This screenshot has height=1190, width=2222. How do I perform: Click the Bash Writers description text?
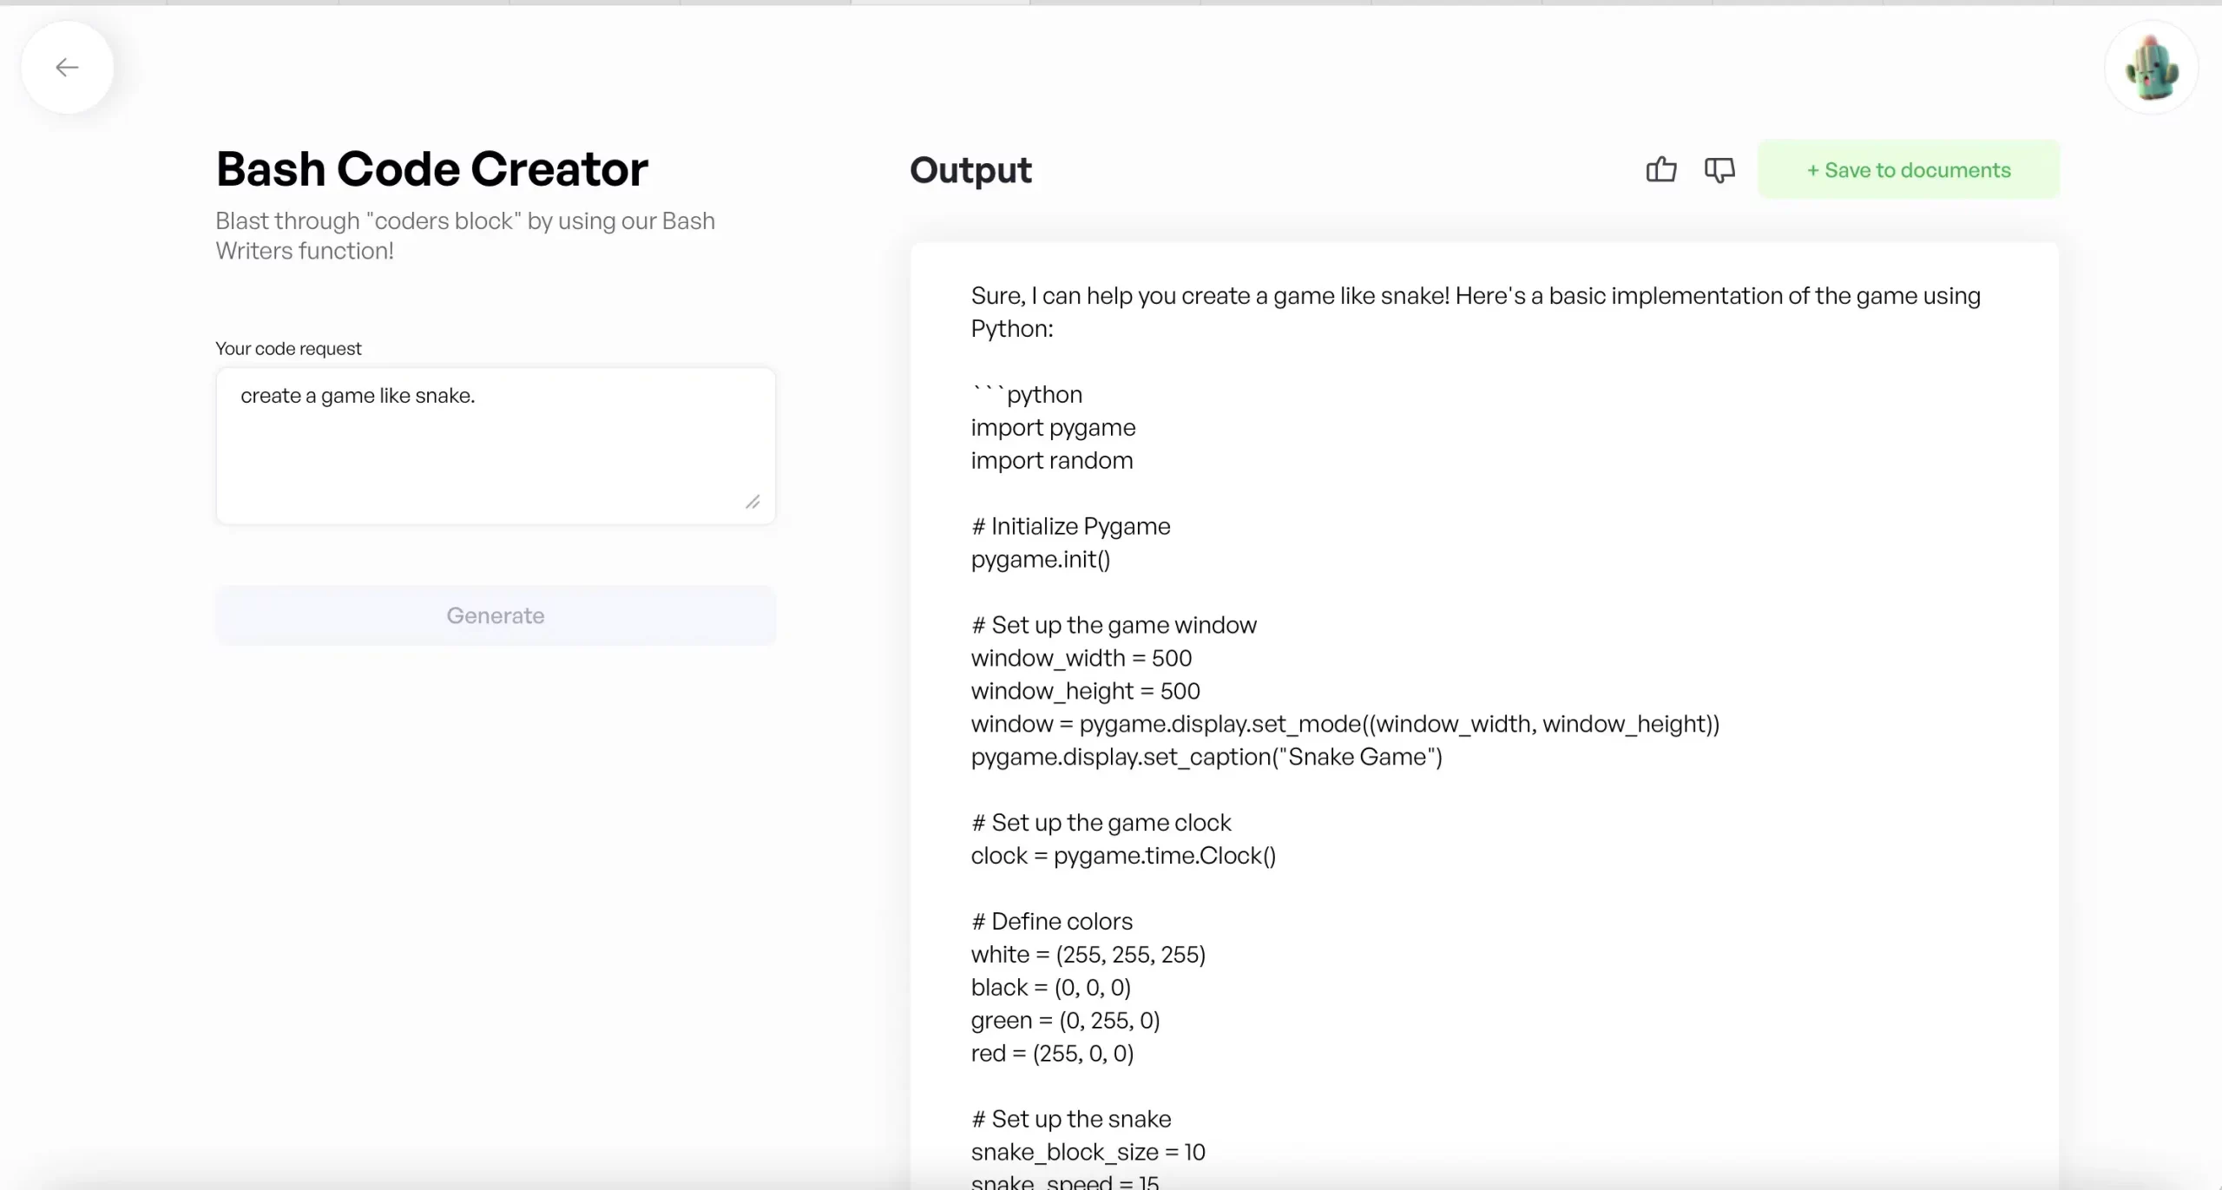(465, 235)
